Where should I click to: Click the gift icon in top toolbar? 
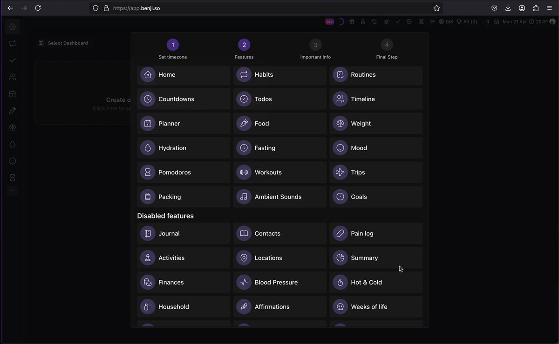[352, 21]
